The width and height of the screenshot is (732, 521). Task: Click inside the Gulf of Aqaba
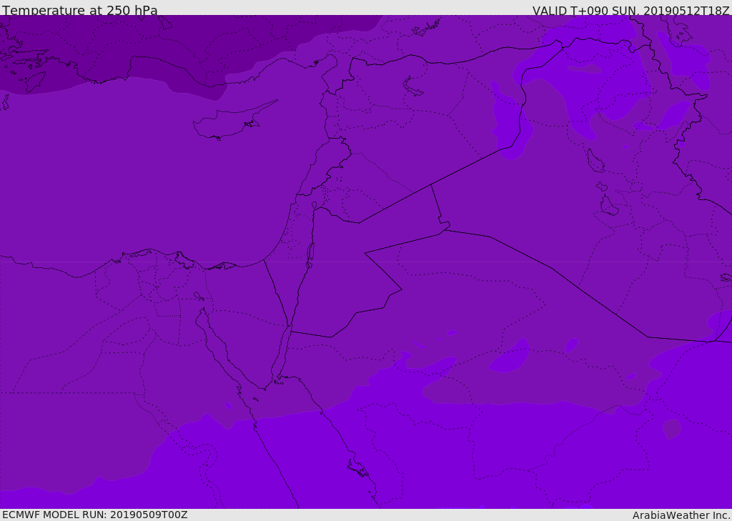(282, 352)
